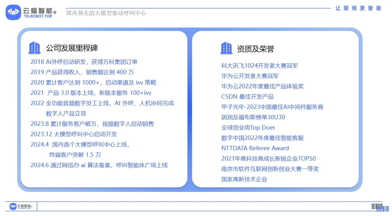The height and width of the screenshot is (216, 392).
Task: Click the line 2018 Ai外呼启动研发
Action: coord(84,62)
